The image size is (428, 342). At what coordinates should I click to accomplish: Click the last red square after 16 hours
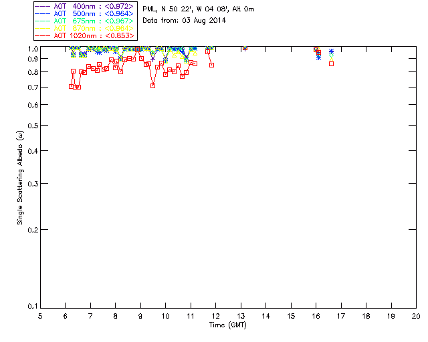tap(332, 64)
